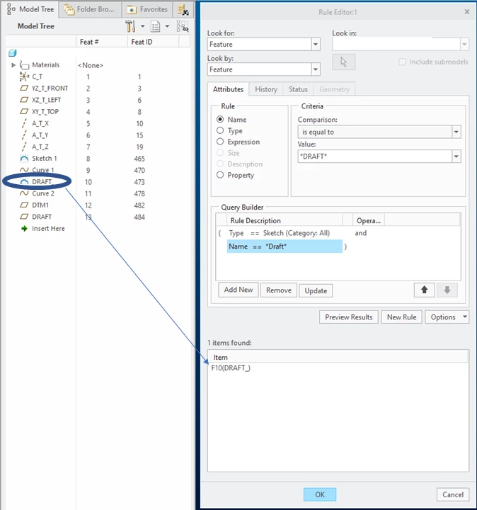Click the C_T coordinate system icon

pos(24,76)
